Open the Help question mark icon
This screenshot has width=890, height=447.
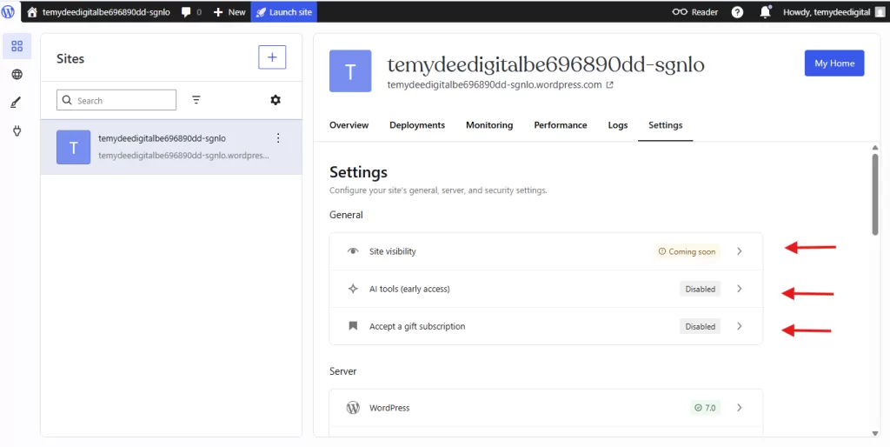[x=737, y=12]
